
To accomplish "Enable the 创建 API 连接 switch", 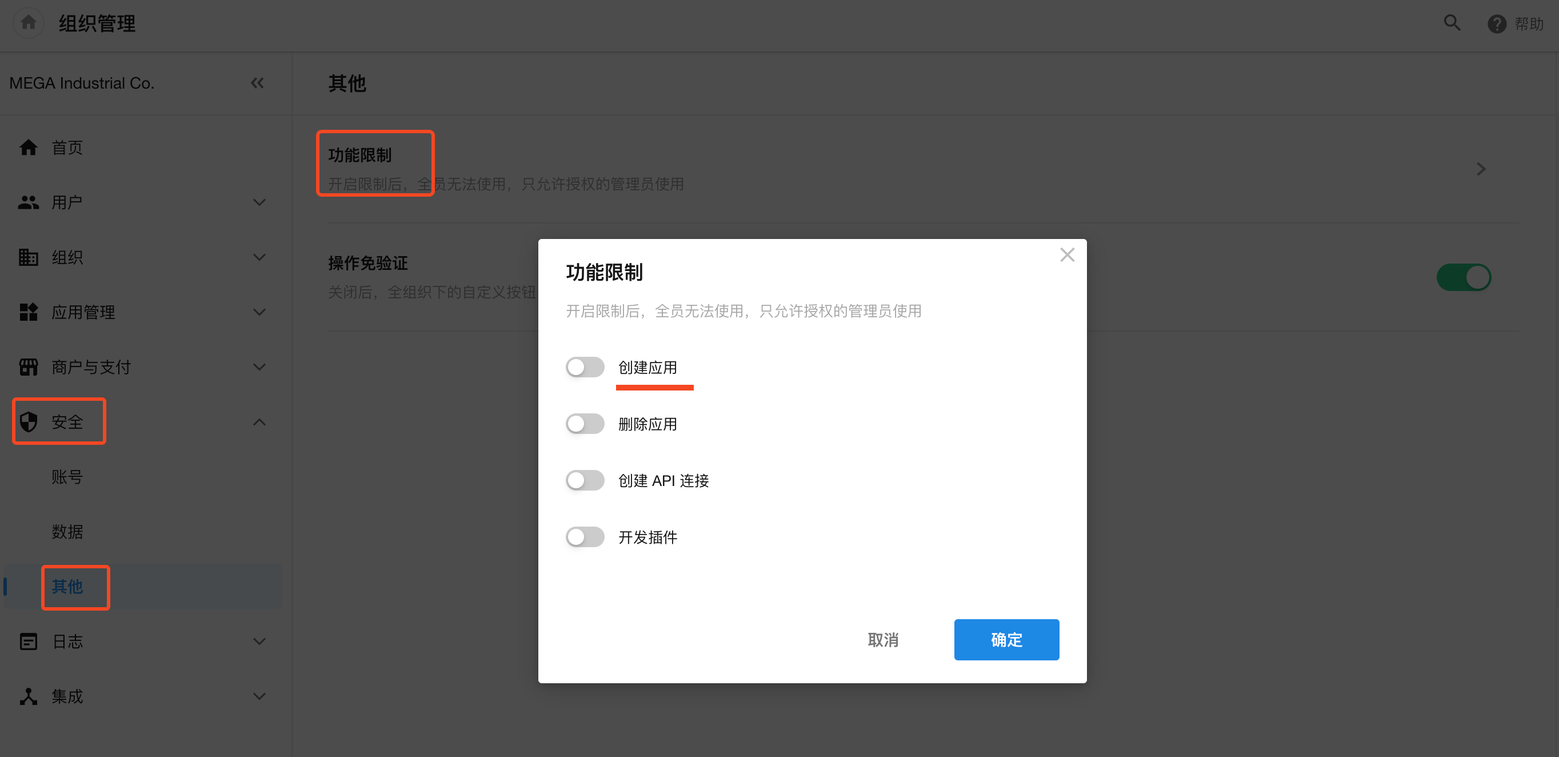I will [585, 480].
